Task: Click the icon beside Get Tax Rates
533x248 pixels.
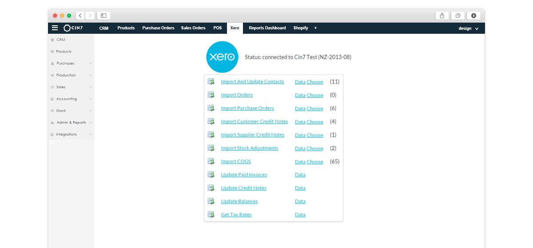Action: (x=211, y=215)
